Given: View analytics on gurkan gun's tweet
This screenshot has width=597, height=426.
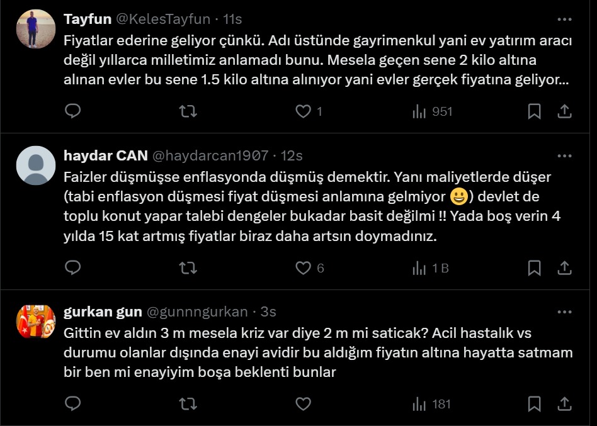Looking at the screenshot, I should [432, 403].
